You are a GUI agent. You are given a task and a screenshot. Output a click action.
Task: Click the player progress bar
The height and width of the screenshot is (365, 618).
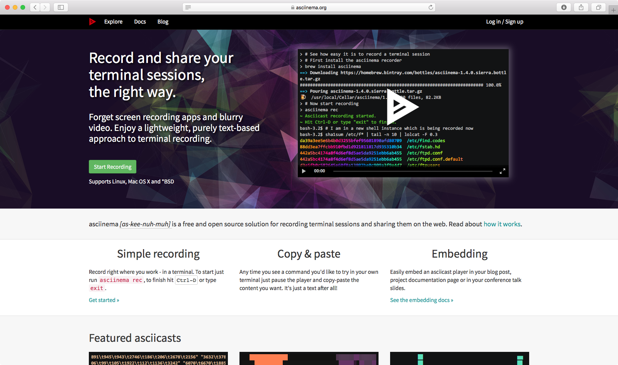tap(413, 171)
